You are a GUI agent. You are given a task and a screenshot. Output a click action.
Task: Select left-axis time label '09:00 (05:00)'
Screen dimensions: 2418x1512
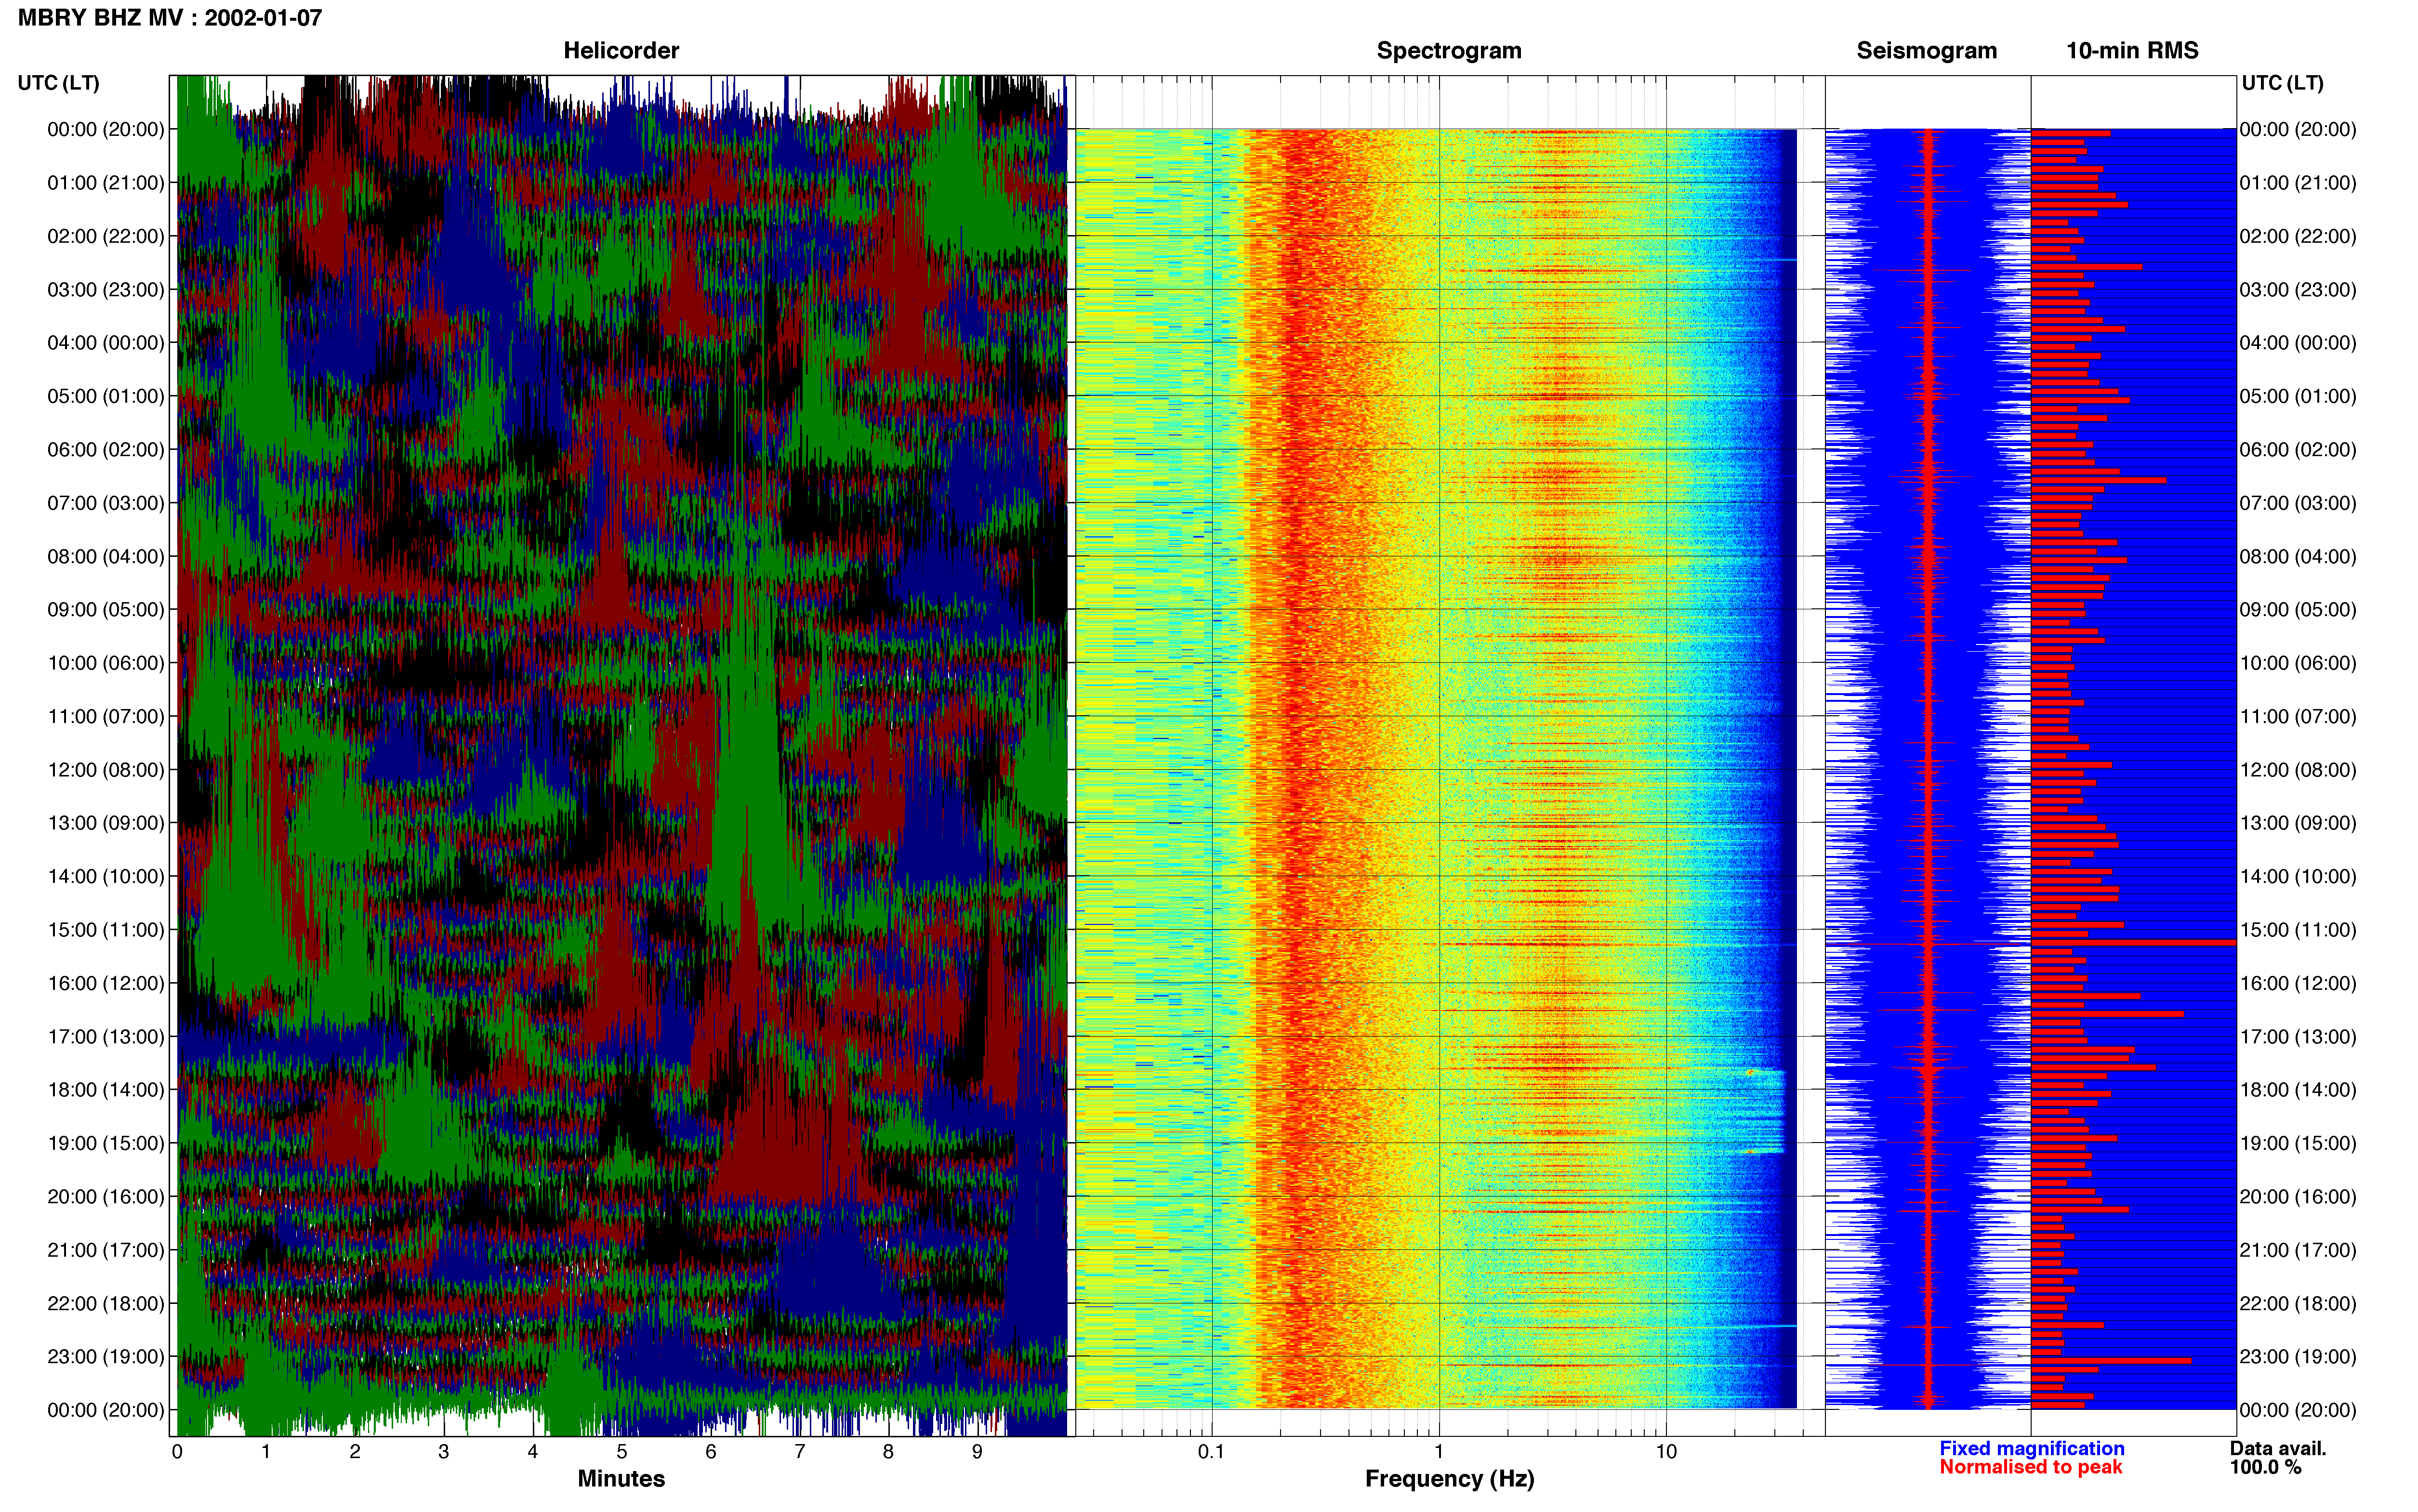[106, 610]
